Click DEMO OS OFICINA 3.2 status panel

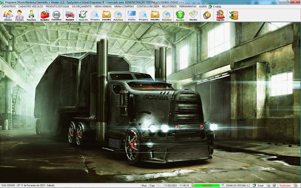click(x=236, y=185)
